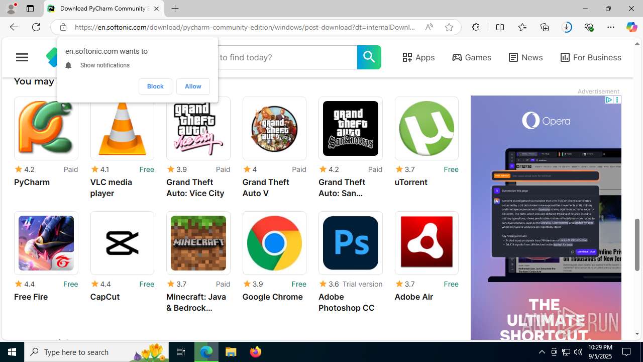View site information lock icon
643x362 pixels.
pyautogui.click(x=63, y=27)
